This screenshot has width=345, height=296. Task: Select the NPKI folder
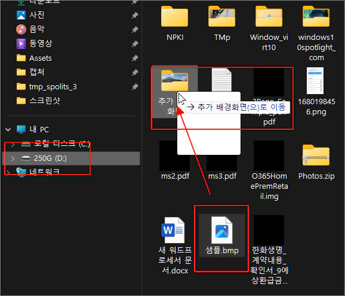(x=175, y=23)
